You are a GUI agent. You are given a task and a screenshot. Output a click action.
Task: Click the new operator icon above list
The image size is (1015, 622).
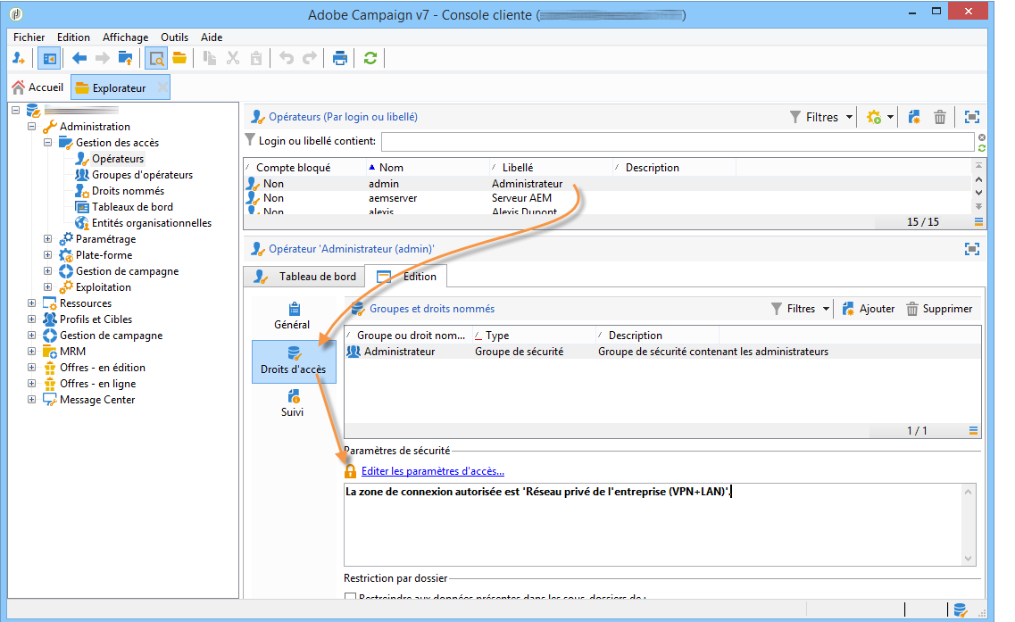pyautogui.click(x=914, y=117)
